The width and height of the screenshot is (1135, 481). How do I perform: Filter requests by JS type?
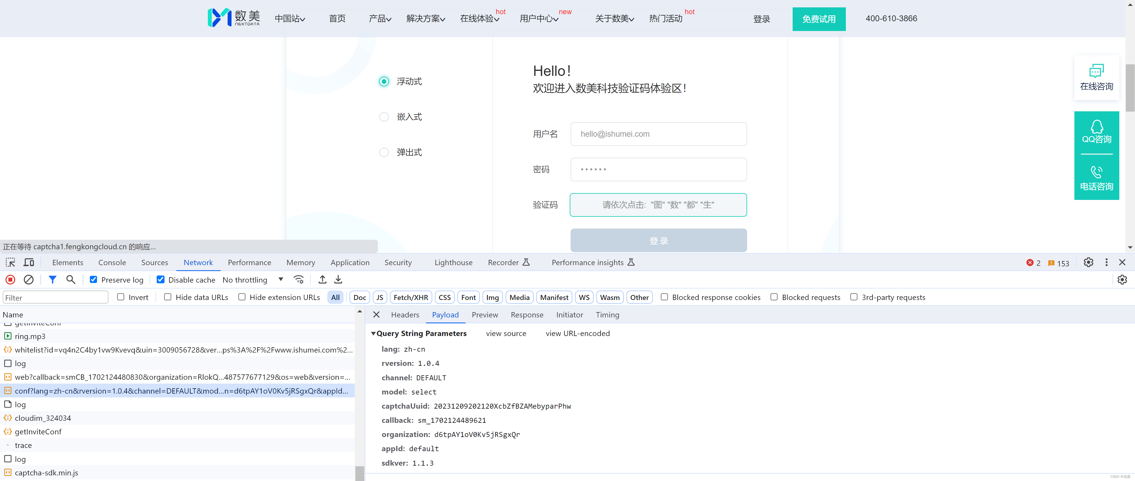[x=380, y=298]
